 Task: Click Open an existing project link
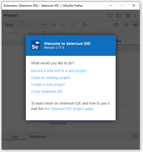click(50, 78)
